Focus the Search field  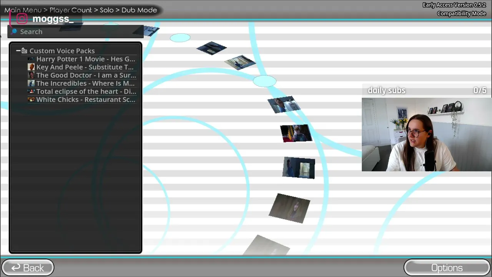tap(75, 32)
